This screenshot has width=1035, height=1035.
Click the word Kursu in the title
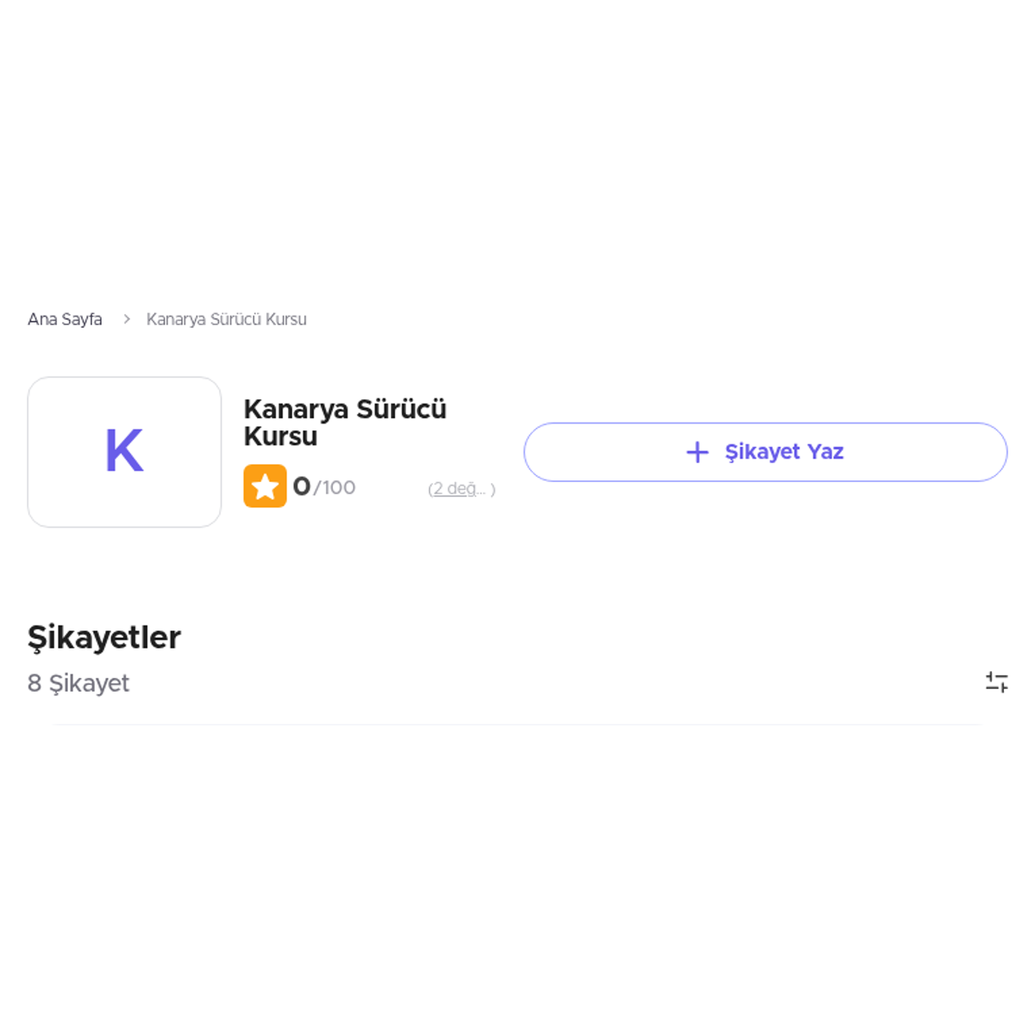coord(280,436)
